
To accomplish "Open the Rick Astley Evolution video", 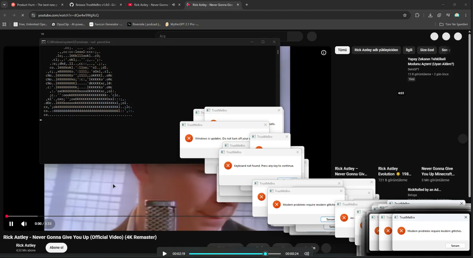I will (394, 171).
